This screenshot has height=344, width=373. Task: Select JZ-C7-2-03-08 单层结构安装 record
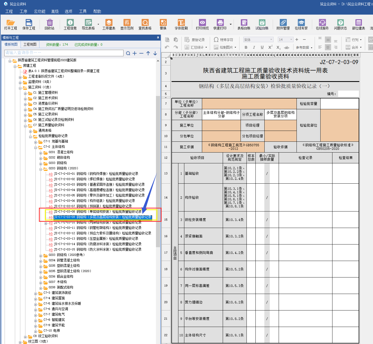pyautogui.click(x=98, y=211)
